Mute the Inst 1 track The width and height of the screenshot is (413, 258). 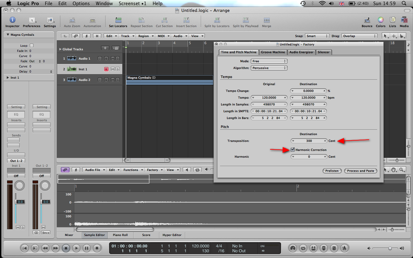click(x=113, y=69)
